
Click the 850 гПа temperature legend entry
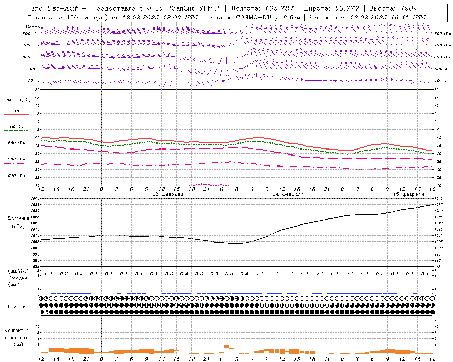[x=17, y=143]
